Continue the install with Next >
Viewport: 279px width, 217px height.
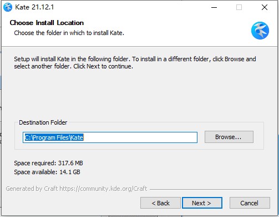(x=202, y=203)
